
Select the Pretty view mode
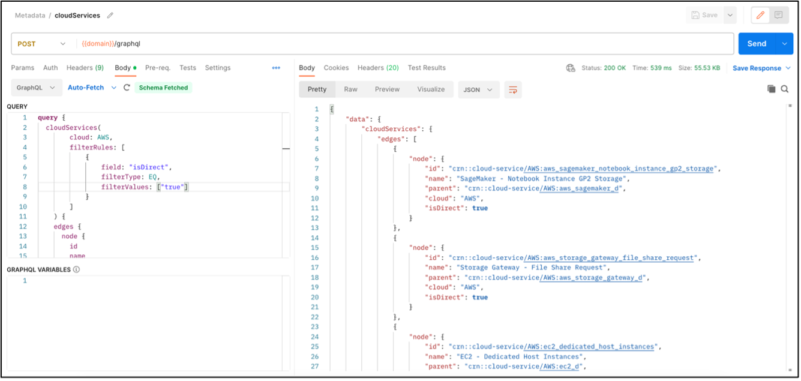coord(317,89)
